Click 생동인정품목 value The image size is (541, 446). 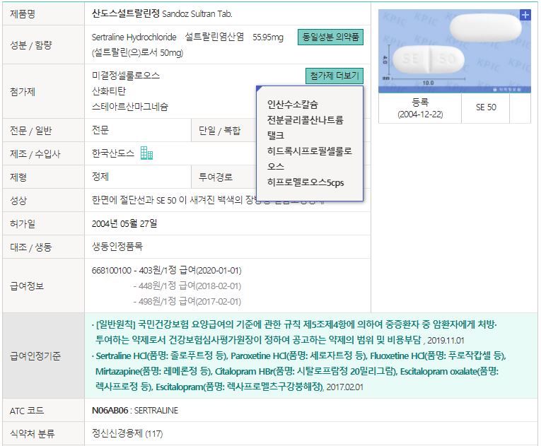(x=117, y=246)
